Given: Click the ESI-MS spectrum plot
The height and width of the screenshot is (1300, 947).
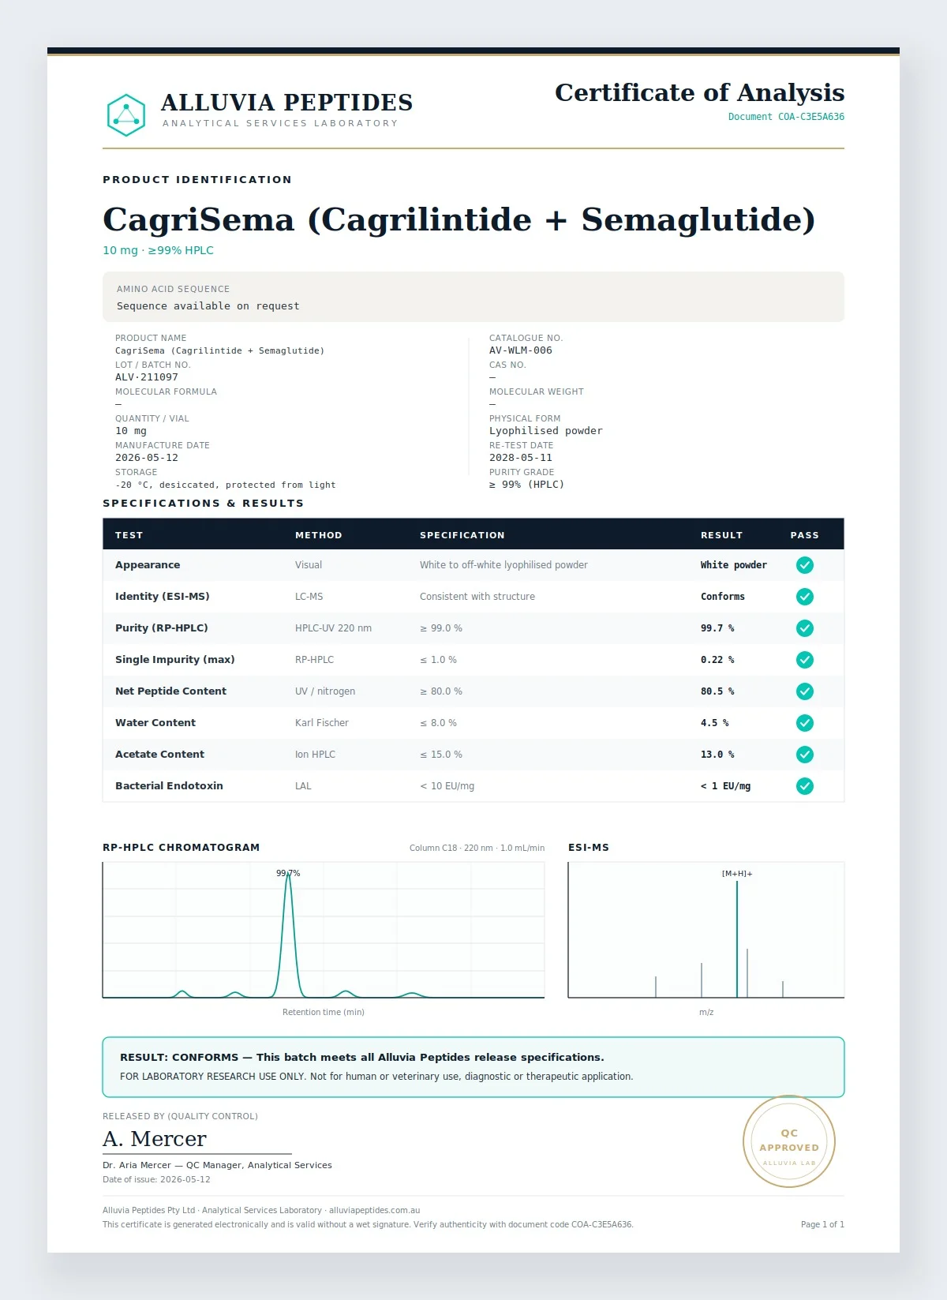Looking at the screenshot, I should click(706, 930).
